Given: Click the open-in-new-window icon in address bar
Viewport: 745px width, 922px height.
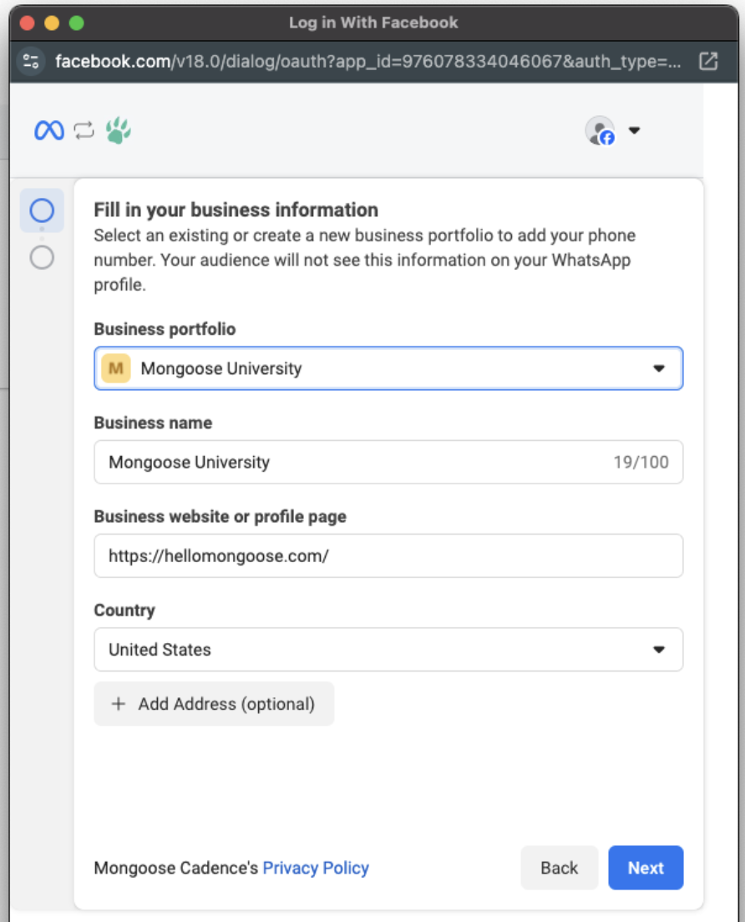Looking at the screenshot, I should pyautogui.click(x=708, y=61).
